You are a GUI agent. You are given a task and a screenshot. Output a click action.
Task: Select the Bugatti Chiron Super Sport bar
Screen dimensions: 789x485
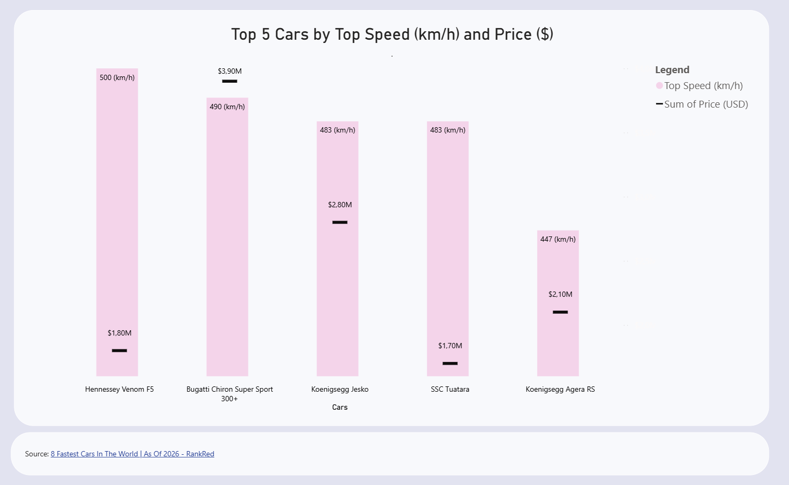(x=227, y=239)
